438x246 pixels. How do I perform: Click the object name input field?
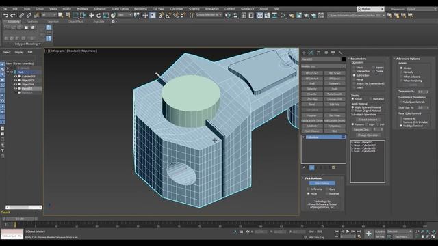pyautogui.click(x=321, y=59)
